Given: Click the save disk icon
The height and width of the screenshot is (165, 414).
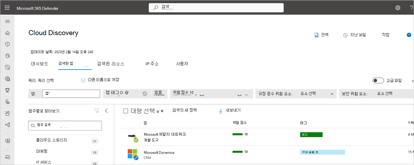Looking at the screenshot, I should 83,80.
